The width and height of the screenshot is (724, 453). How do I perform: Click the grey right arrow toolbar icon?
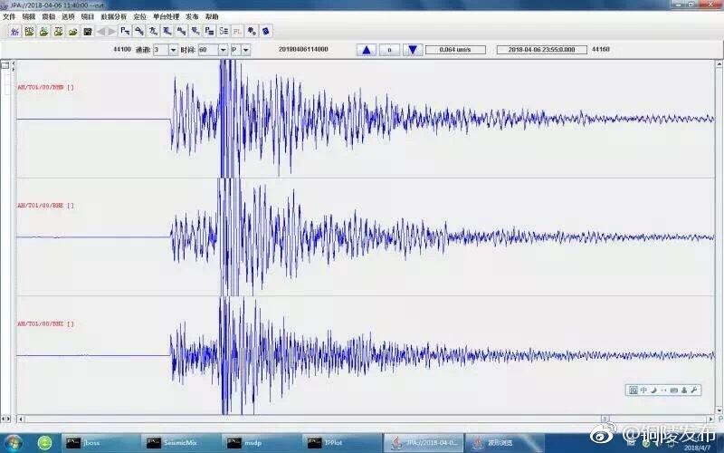point(111,31)
